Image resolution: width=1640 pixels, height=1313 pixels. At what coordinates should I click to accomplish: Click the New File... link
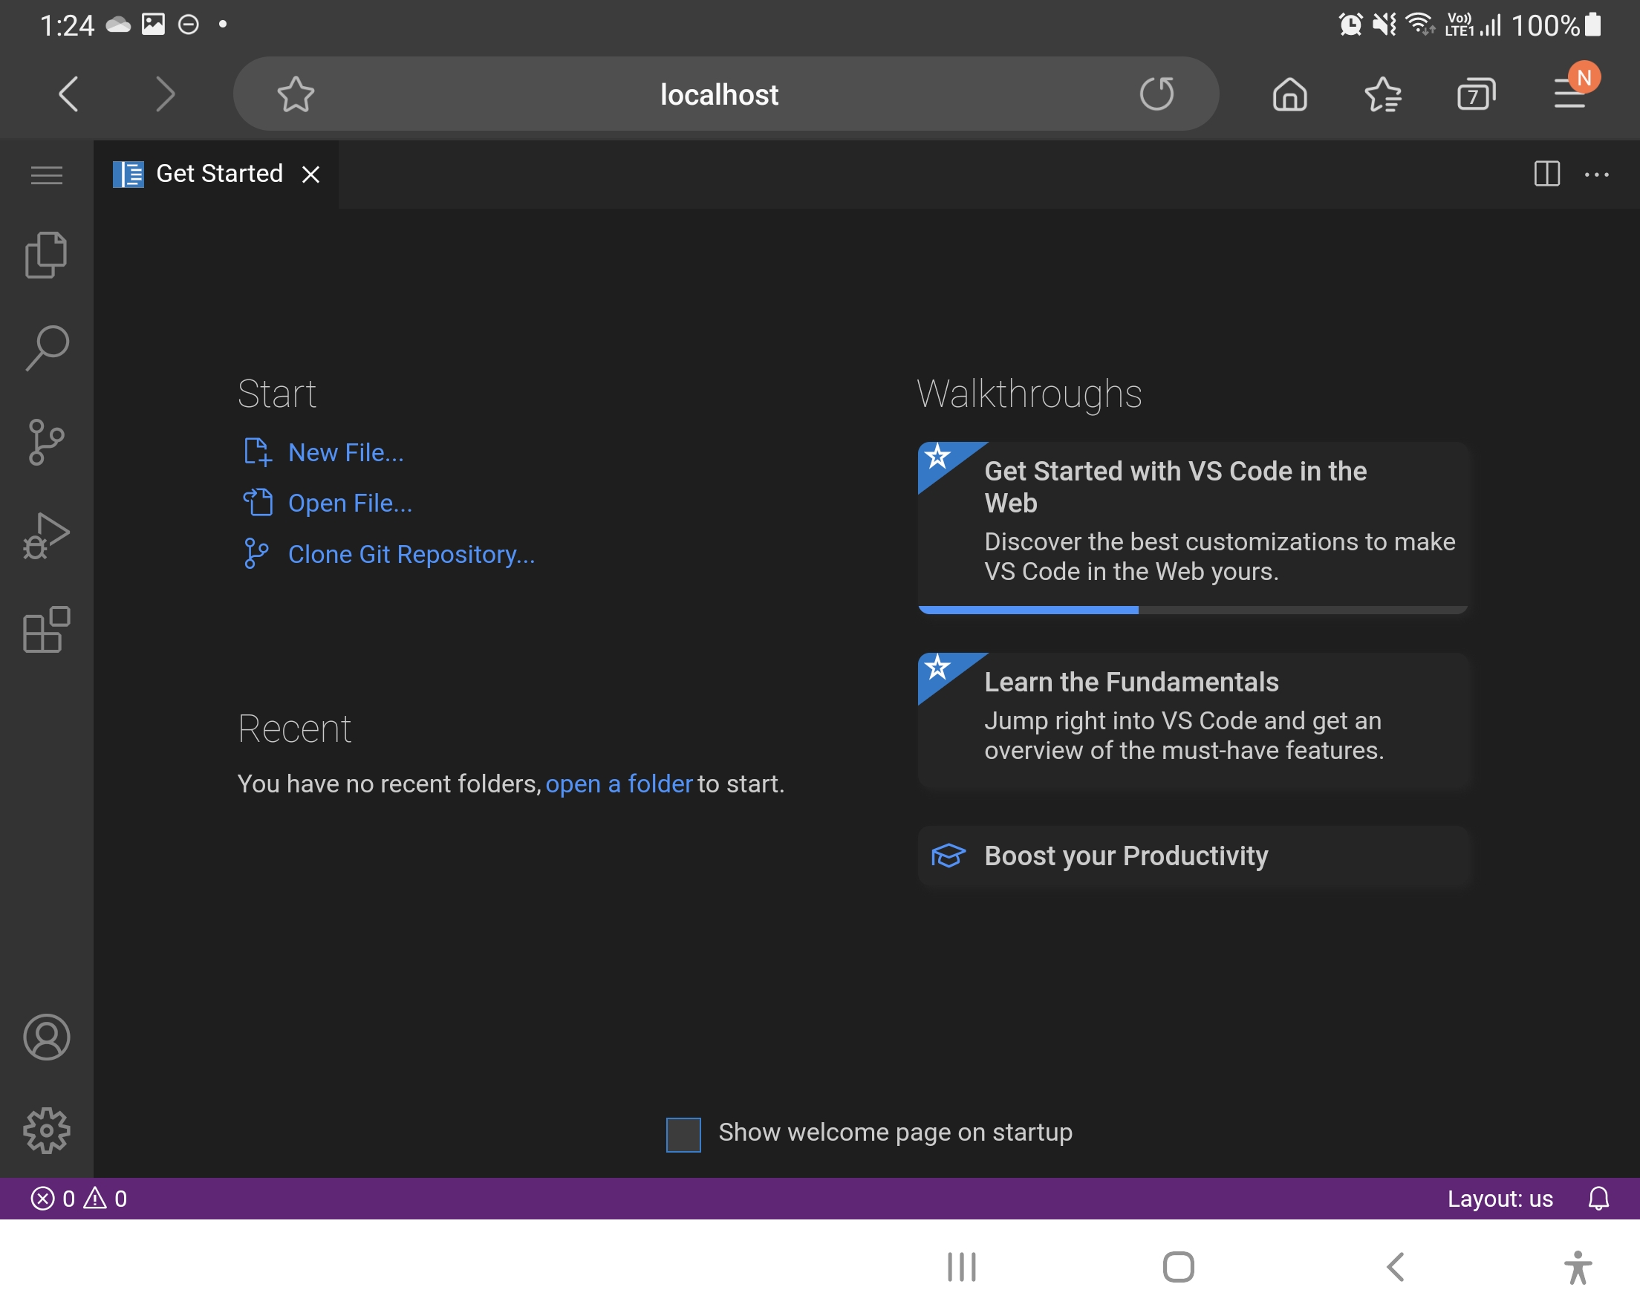coord(346,452)
